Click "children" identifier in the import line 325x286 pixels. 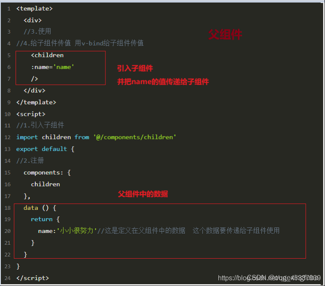click(x=56, y=137)
